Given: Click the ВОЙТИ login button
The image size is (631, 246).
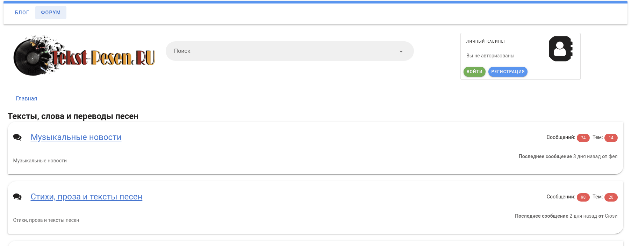Looking at the screenshot, I should (474, 72).
